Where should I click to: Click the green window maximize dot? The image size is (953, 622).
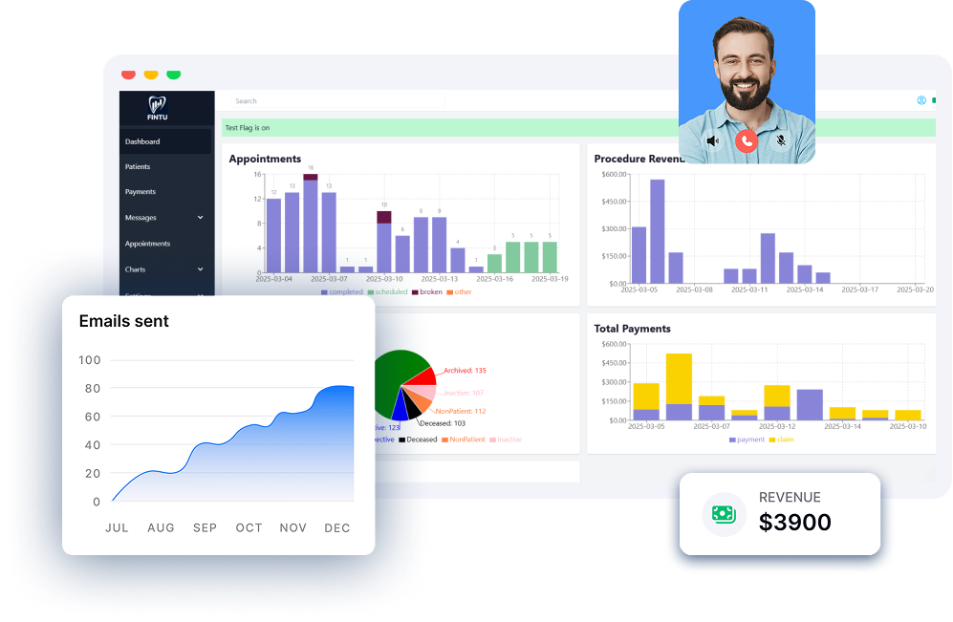click(x=174, y=75)
